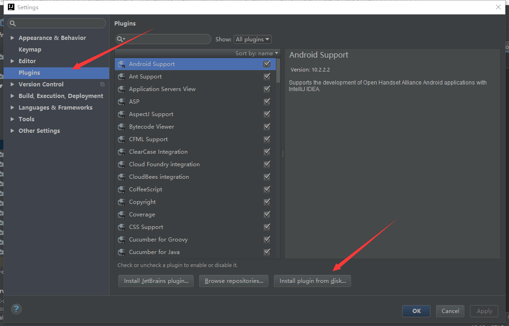Click the ClearCase Integration plugin icon

122,152
